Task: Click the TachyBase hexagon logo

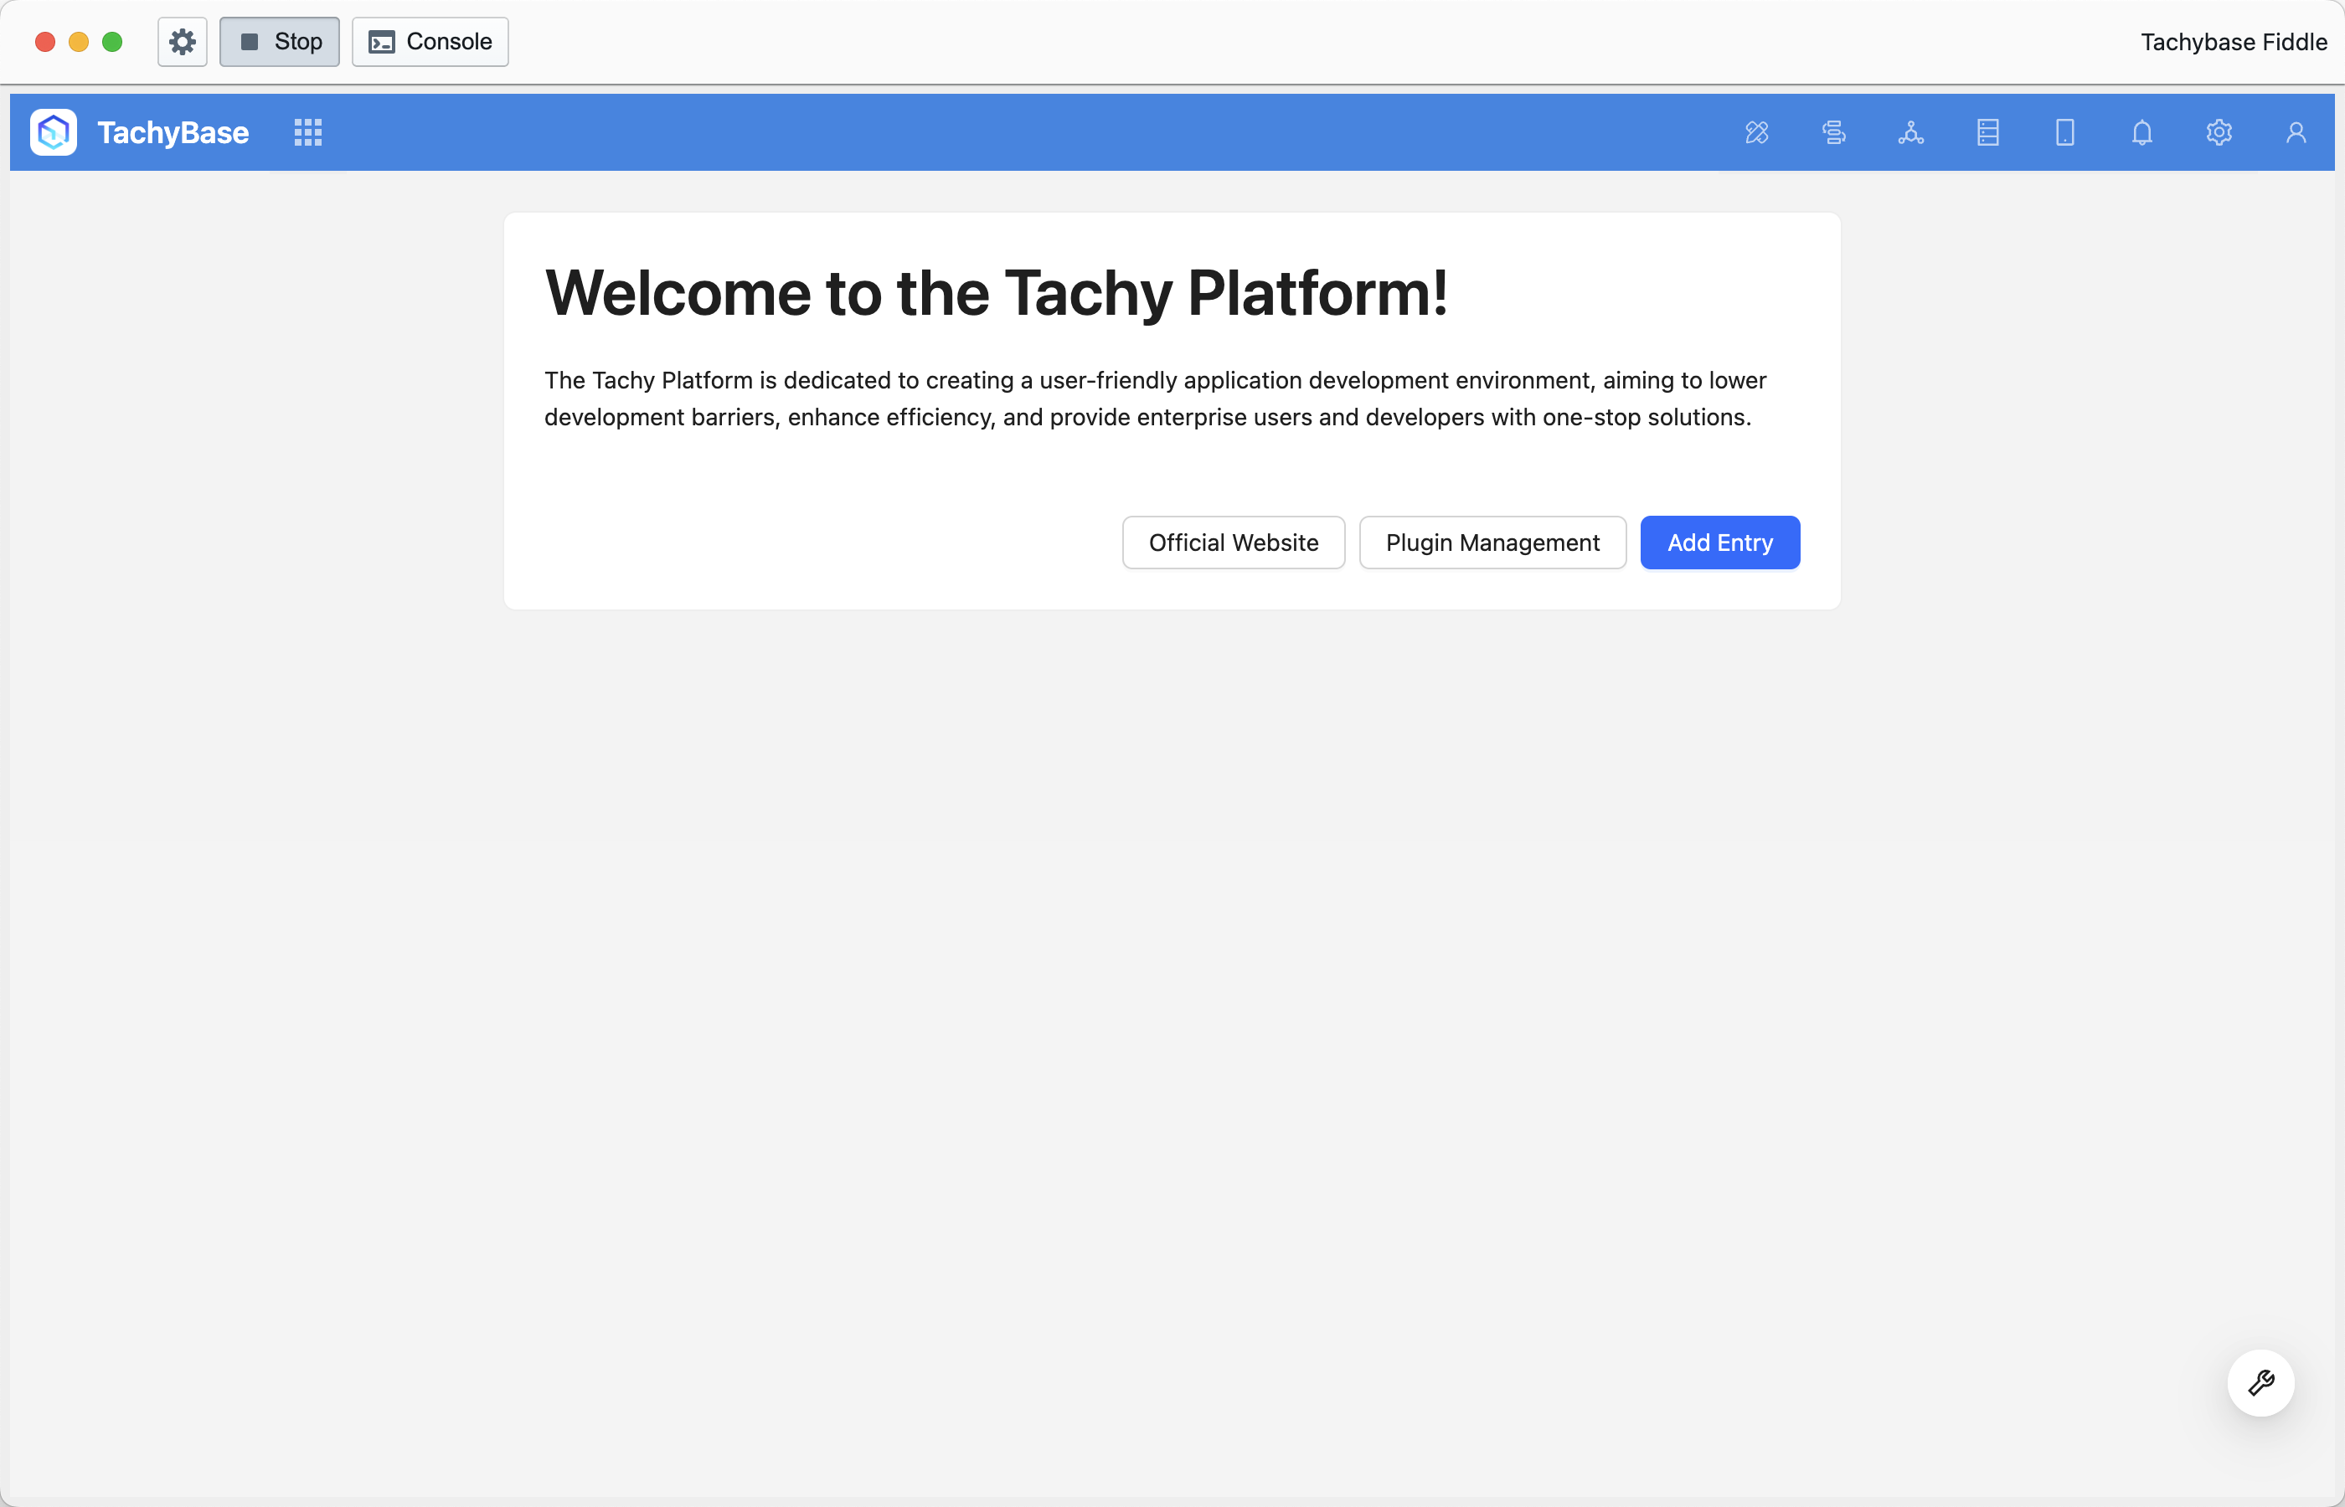Action: point(54,132)
